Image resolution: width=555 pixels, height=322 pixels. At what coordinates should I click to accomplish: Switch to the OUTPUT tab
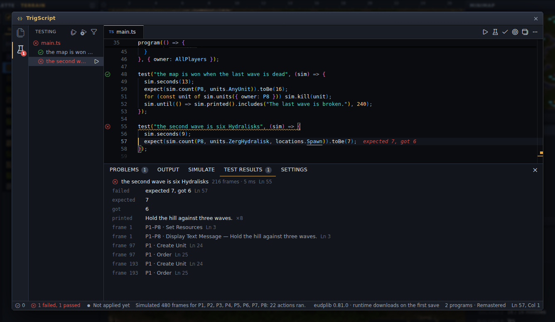(x=168, y=170)
